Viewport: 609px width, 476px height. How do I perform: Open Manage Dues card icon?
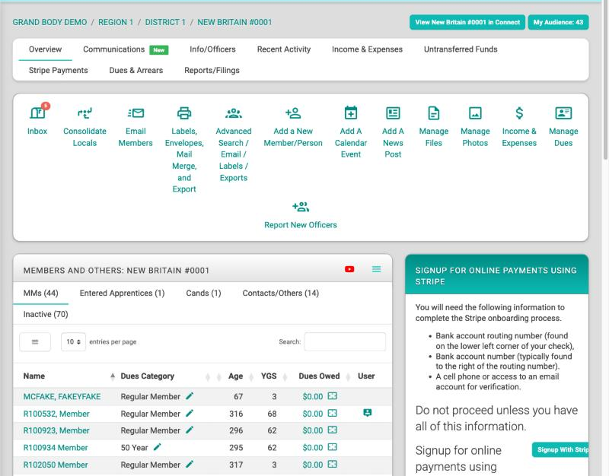click(x=563, y=113)
